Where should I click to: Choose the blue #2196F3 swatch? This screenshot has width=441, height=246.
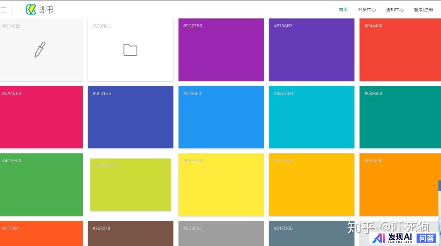[x=221, y=117]
